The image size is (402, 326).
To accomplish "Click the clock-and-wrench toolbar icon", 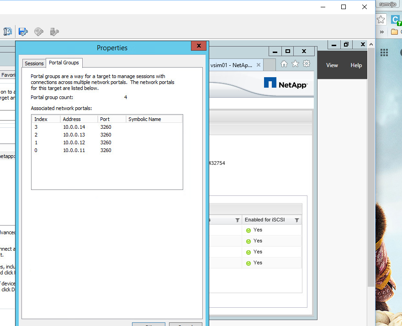I will point(7,32).
